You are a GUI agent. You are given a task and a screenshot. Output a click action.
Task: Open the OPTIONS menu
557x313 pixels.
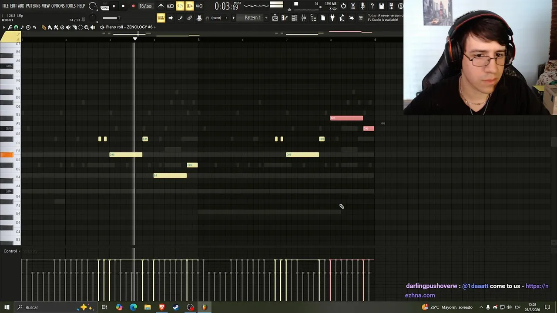pos(58,6)
